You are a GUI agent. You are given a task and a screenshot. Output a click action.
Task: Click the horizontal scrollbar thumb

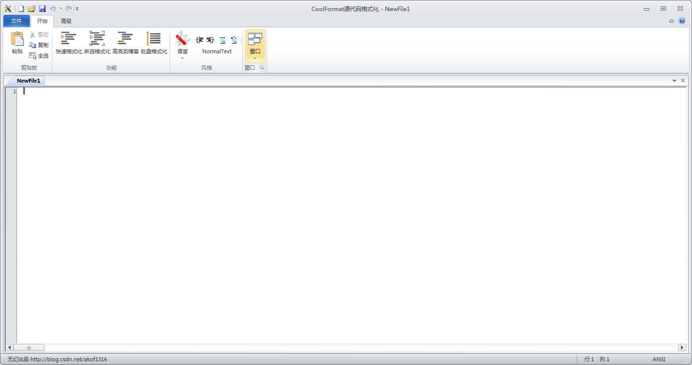click(29, 348)
